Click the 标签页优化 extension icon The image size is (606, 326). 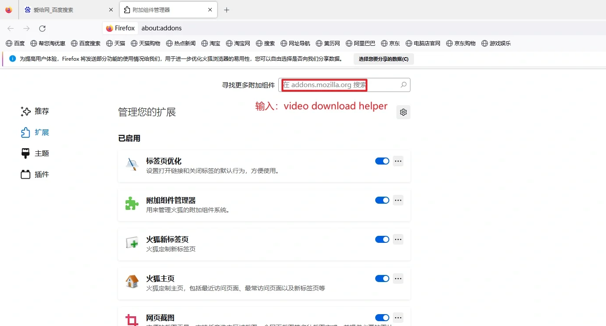(132, 164)
